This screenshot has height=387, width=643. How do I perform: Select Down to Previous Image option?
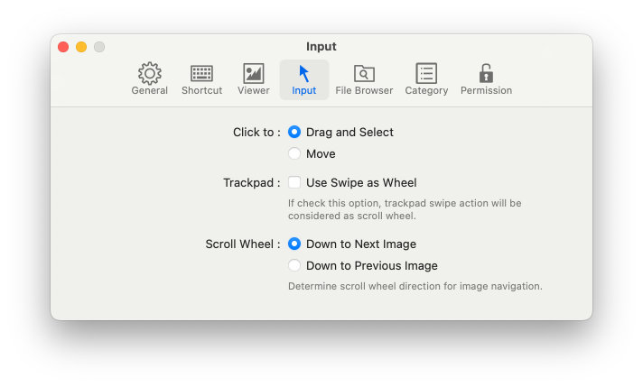click(x=294, y=265)
